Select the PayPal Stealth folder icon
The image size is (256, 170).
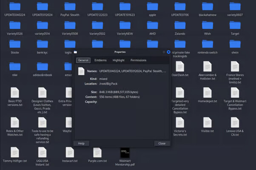click(70, 7)
